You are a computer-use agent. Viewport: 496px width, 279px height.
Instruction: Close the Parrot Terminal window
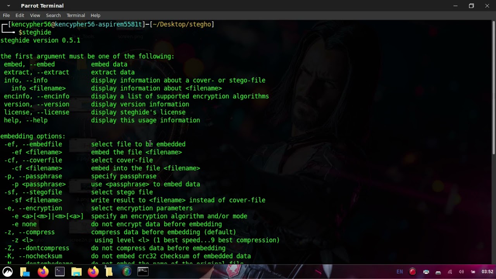(487, 6)
